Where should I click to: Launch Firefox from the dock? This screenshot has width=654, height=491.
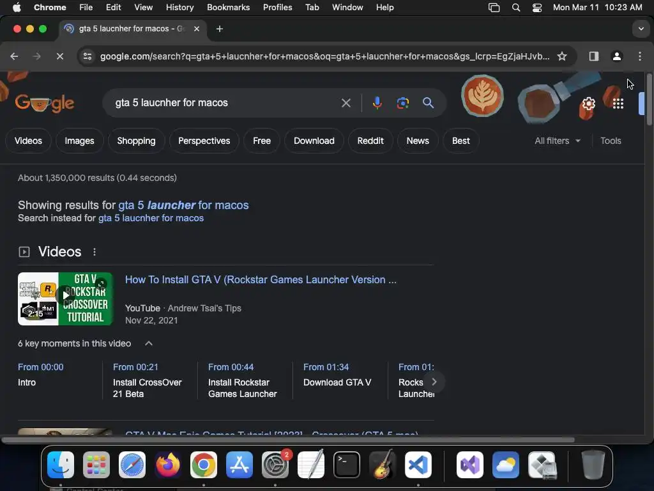click(168, 465)
